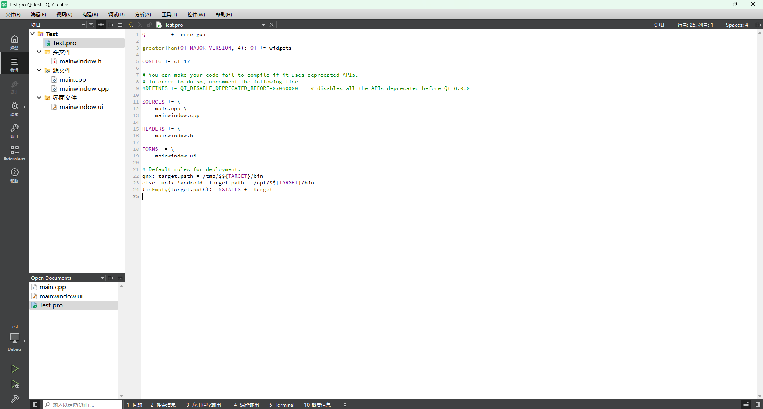This screenshot has height=409, width=763.
Task: Split the Open Documents panel
Action: click(x=110, y=278)
